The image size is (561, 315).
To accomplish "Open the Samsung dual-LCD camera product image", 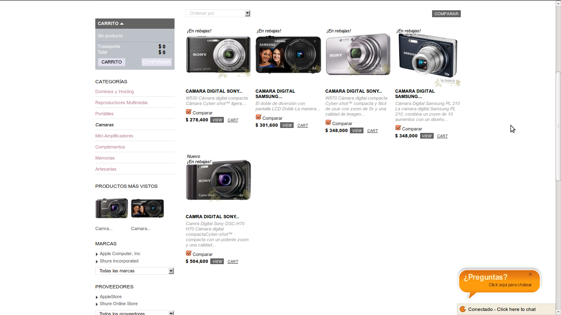I will [288, 55].
